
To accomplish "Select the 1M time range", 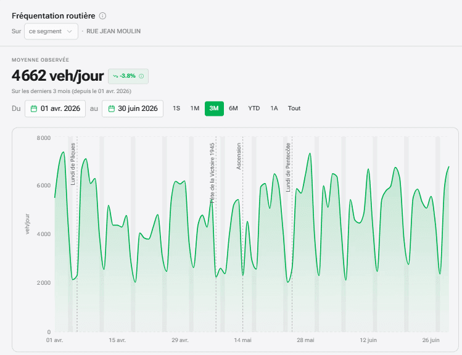I will (x=195, y=108).
